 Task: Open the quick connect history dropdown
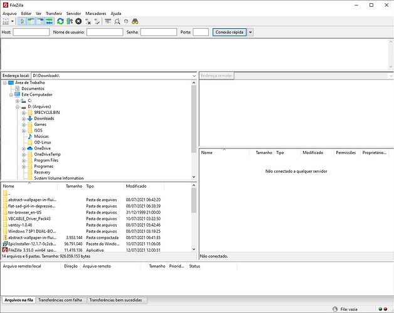[251, 32]
